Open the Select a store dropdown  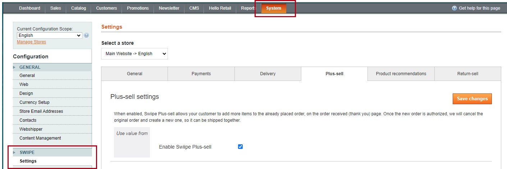(134, 54)
